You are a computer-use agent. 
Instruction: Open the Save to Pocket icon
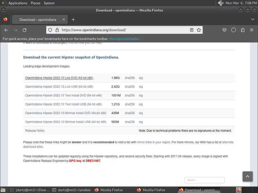pyautogui.click(x=224, y=30)
